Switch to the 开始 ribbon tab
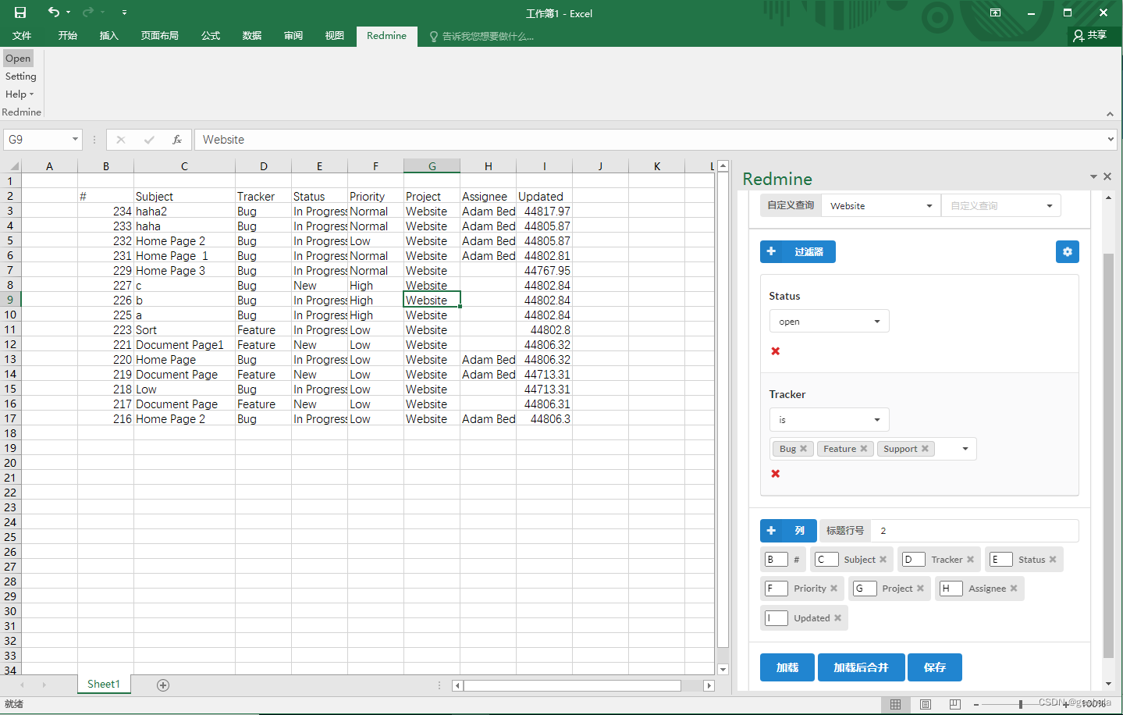The image size is (1123, 715). [67, 36]
